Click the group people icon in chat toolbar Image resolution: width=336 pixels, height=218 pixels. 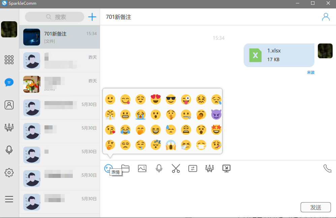(x=210, y=168)
